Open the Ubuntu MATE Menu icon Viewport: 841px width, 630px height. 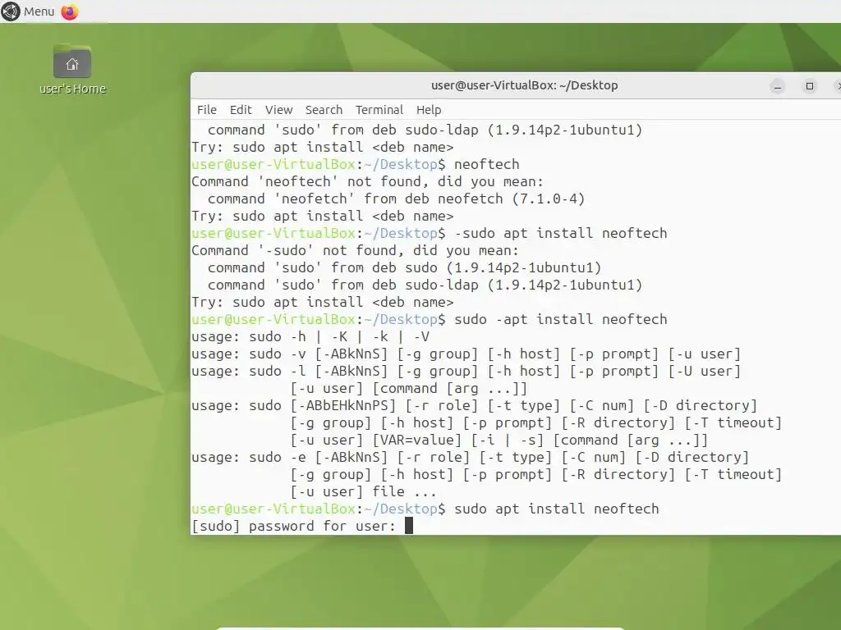11,11
